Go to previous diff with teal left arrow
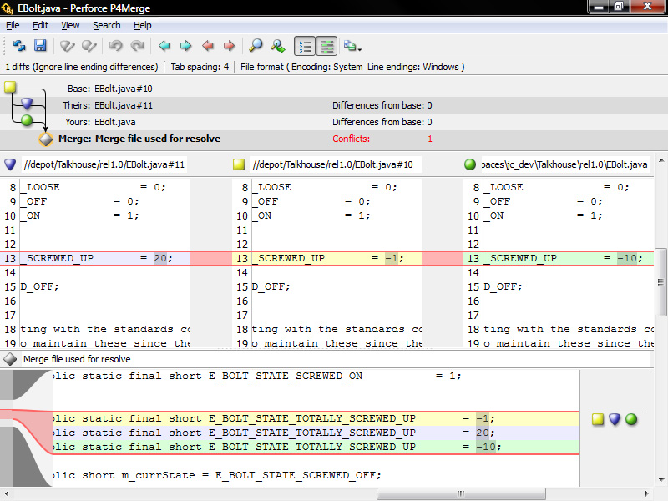The image size is (668, 501). [164, 46]
